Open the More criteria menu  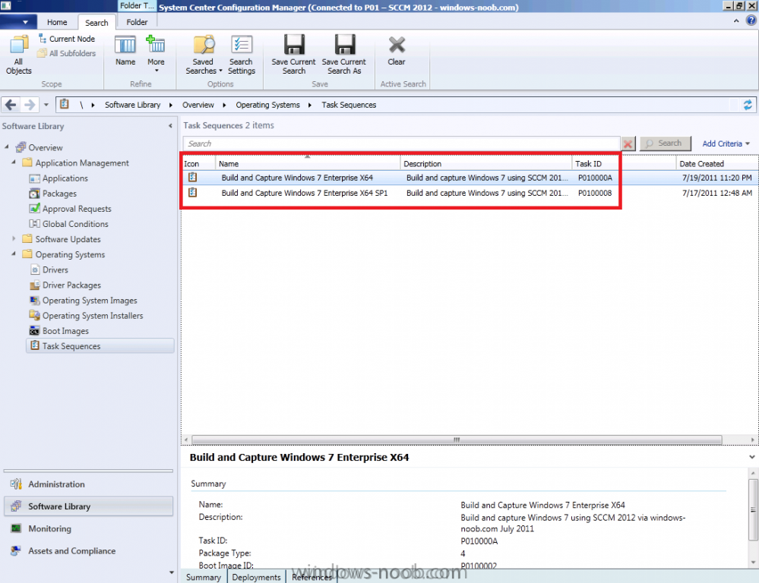[x=156, y=53]
